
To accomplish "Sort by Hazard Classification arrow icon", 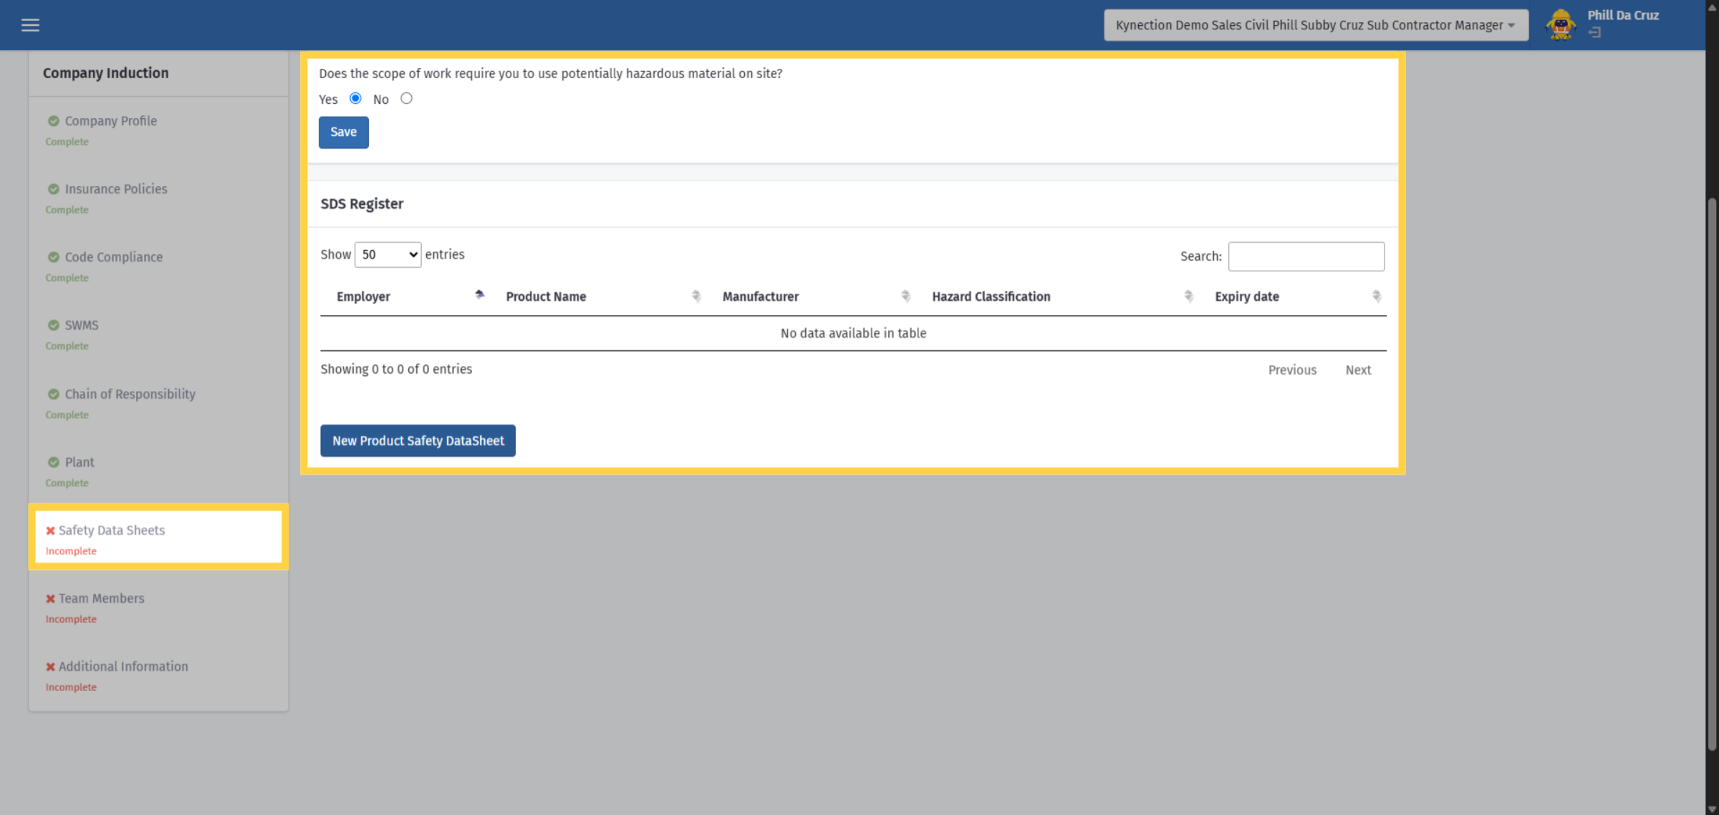I will pyautogui.click(x=1188, y=296).
